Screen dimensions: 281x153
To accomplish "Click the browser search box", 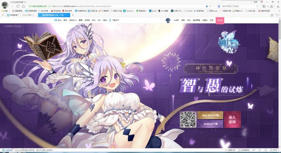I will (x=238, y=6).
